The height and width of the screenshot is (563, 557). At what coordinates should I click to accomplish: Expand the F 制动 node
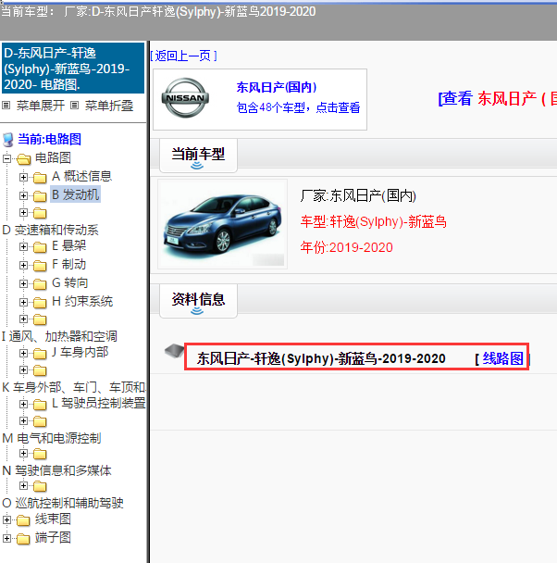(x=23, y=266)
